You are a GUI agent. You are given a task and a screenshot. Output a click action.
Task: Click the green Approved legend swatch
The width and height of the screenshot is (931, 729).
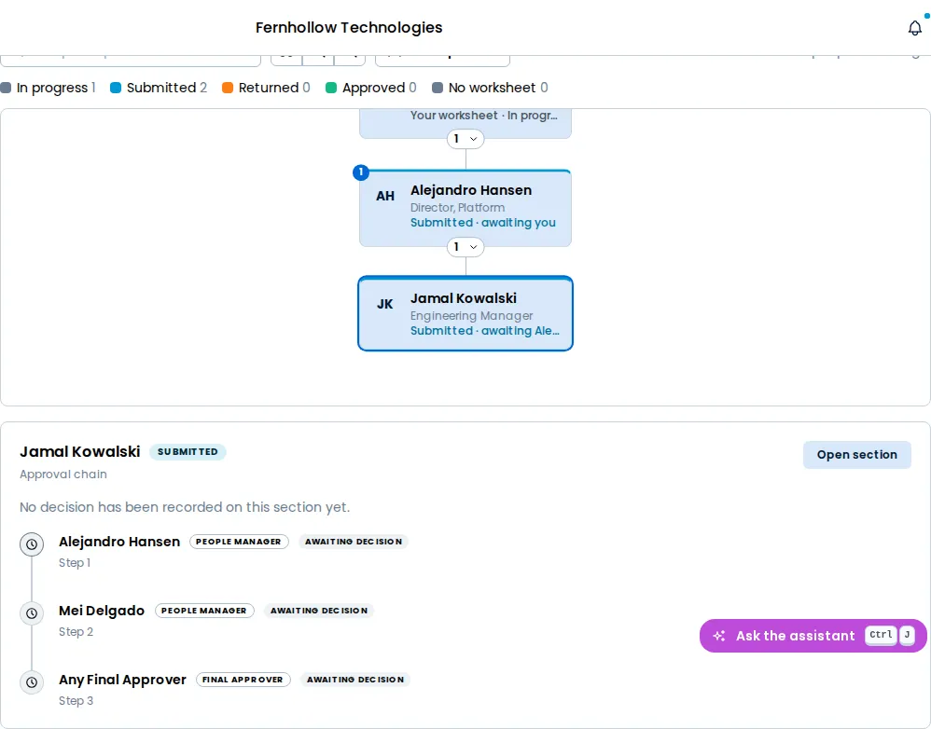click(x=331, y=88)
